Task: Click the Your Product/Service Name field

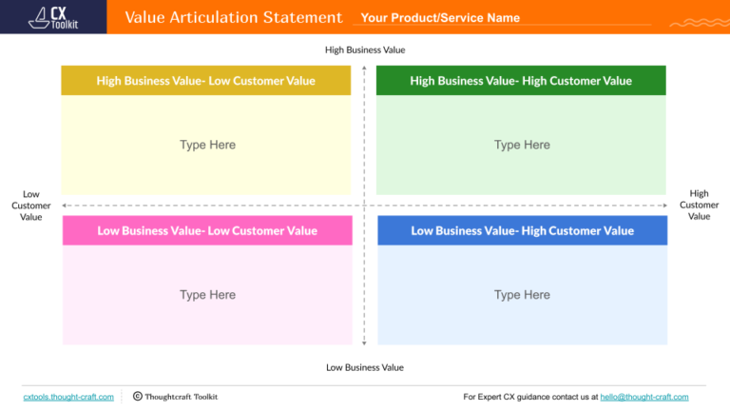Action: pyautogui.click(x=440, y=18)
